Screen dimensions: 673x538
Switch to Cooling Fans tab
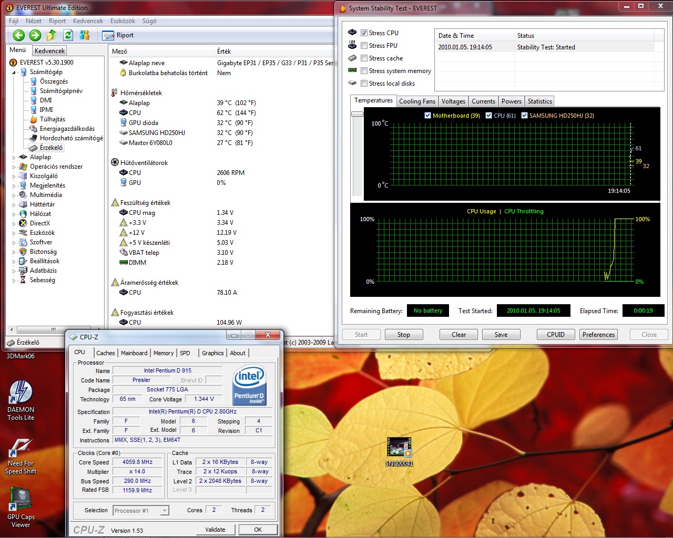pos(417,101)
